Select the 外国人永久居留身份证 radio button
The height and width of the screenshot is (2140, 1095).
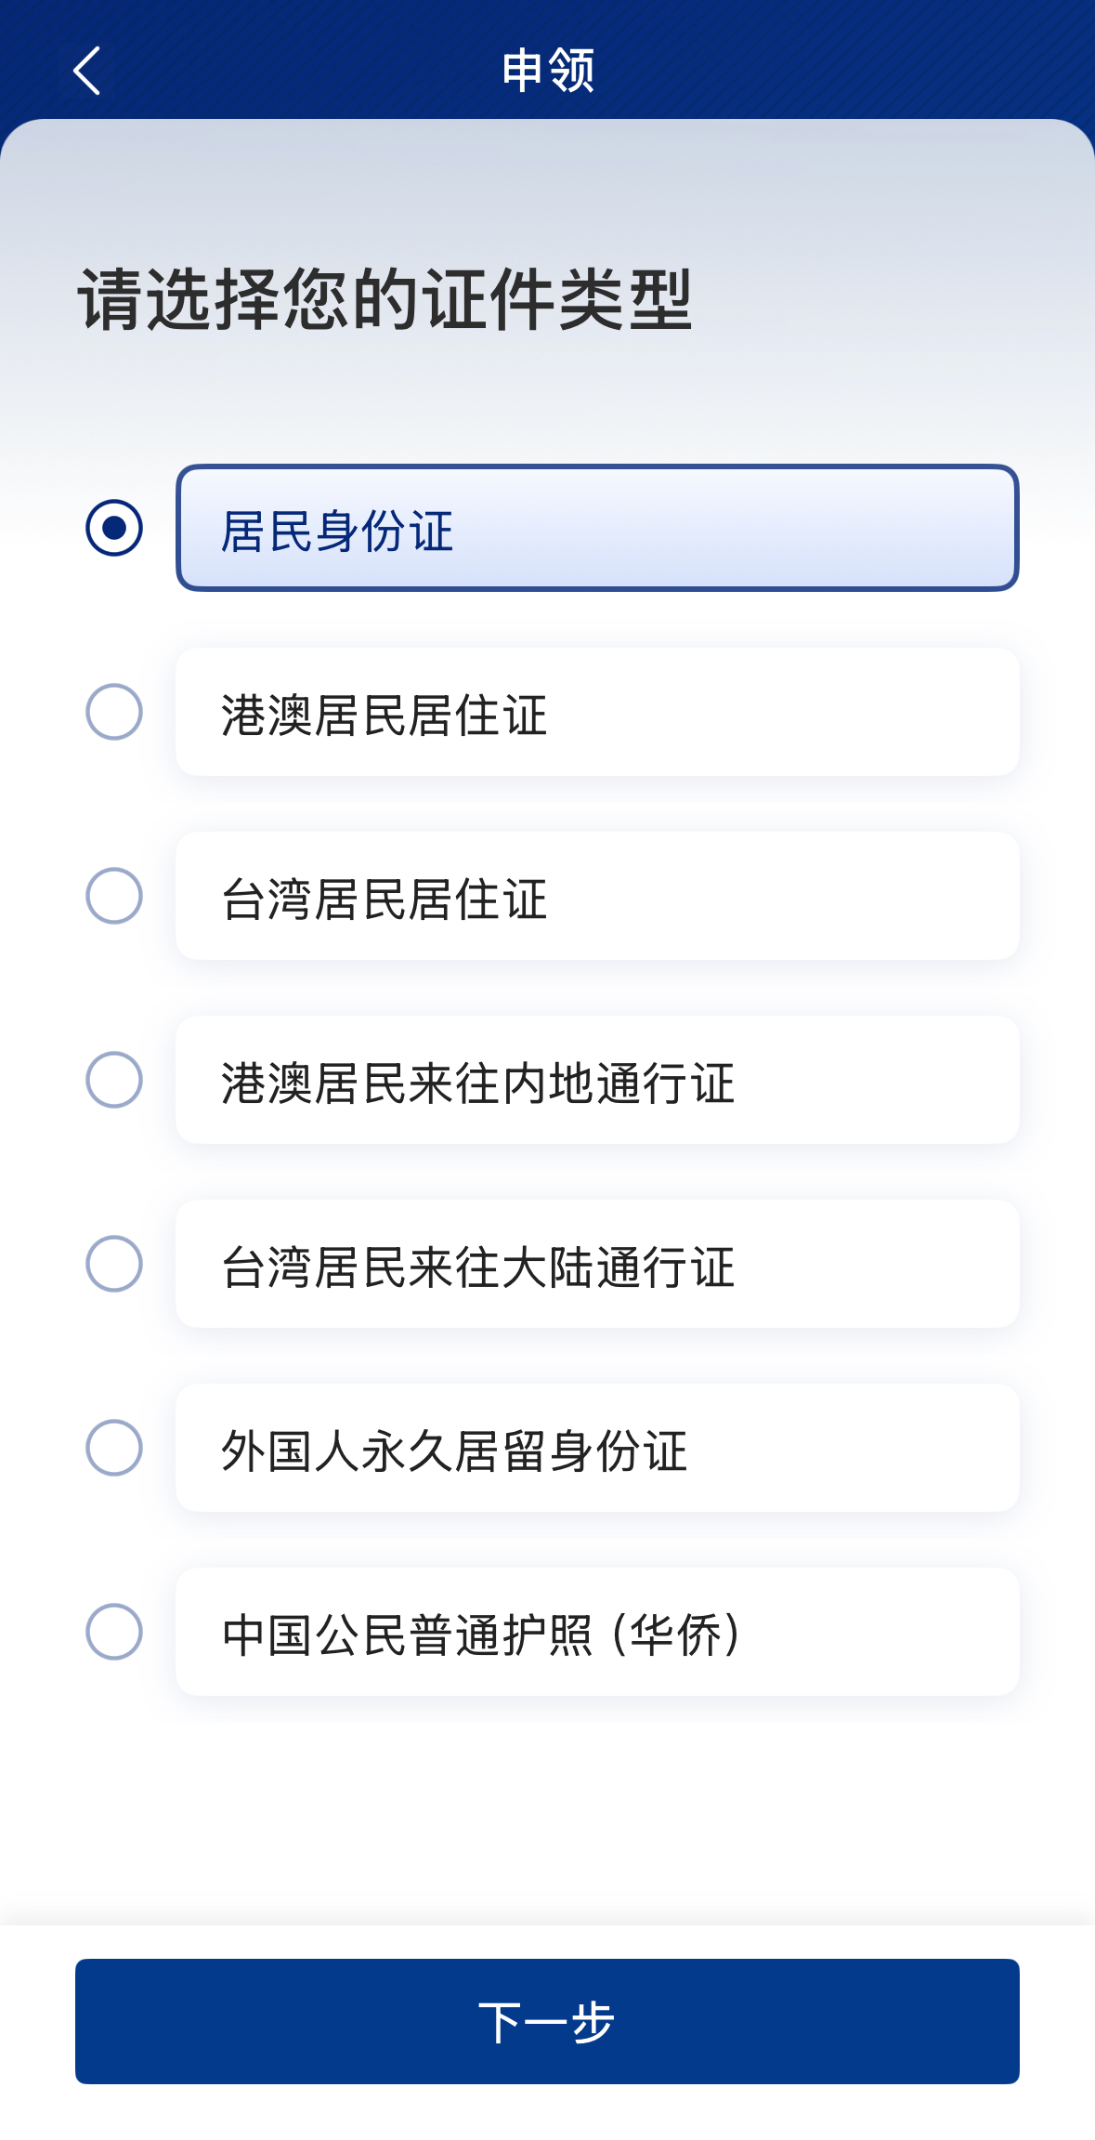(x=114, y=1448)
